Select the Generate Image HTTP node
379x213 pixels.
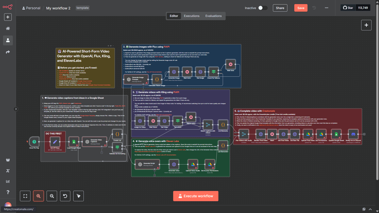[x=174, y=72]
